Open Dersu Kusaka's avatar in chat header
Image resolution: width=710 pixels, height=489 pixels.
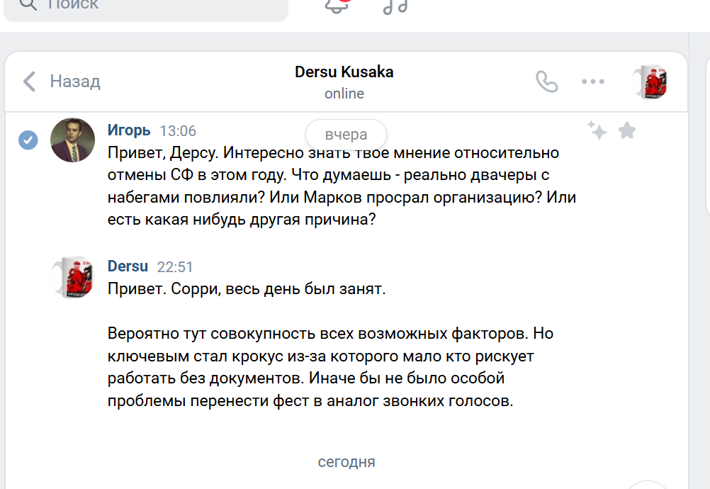pos(650,81)
